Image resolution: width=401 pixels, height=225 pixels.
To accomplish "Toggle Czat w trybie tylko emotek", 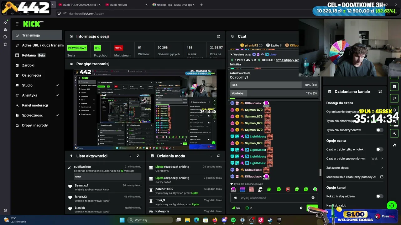I will (x=379, y=150).
